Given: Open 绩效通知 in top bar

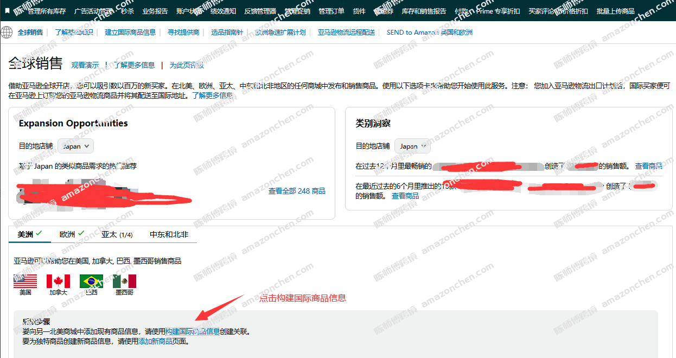Looking at the screenshot, I should (224, 11).
